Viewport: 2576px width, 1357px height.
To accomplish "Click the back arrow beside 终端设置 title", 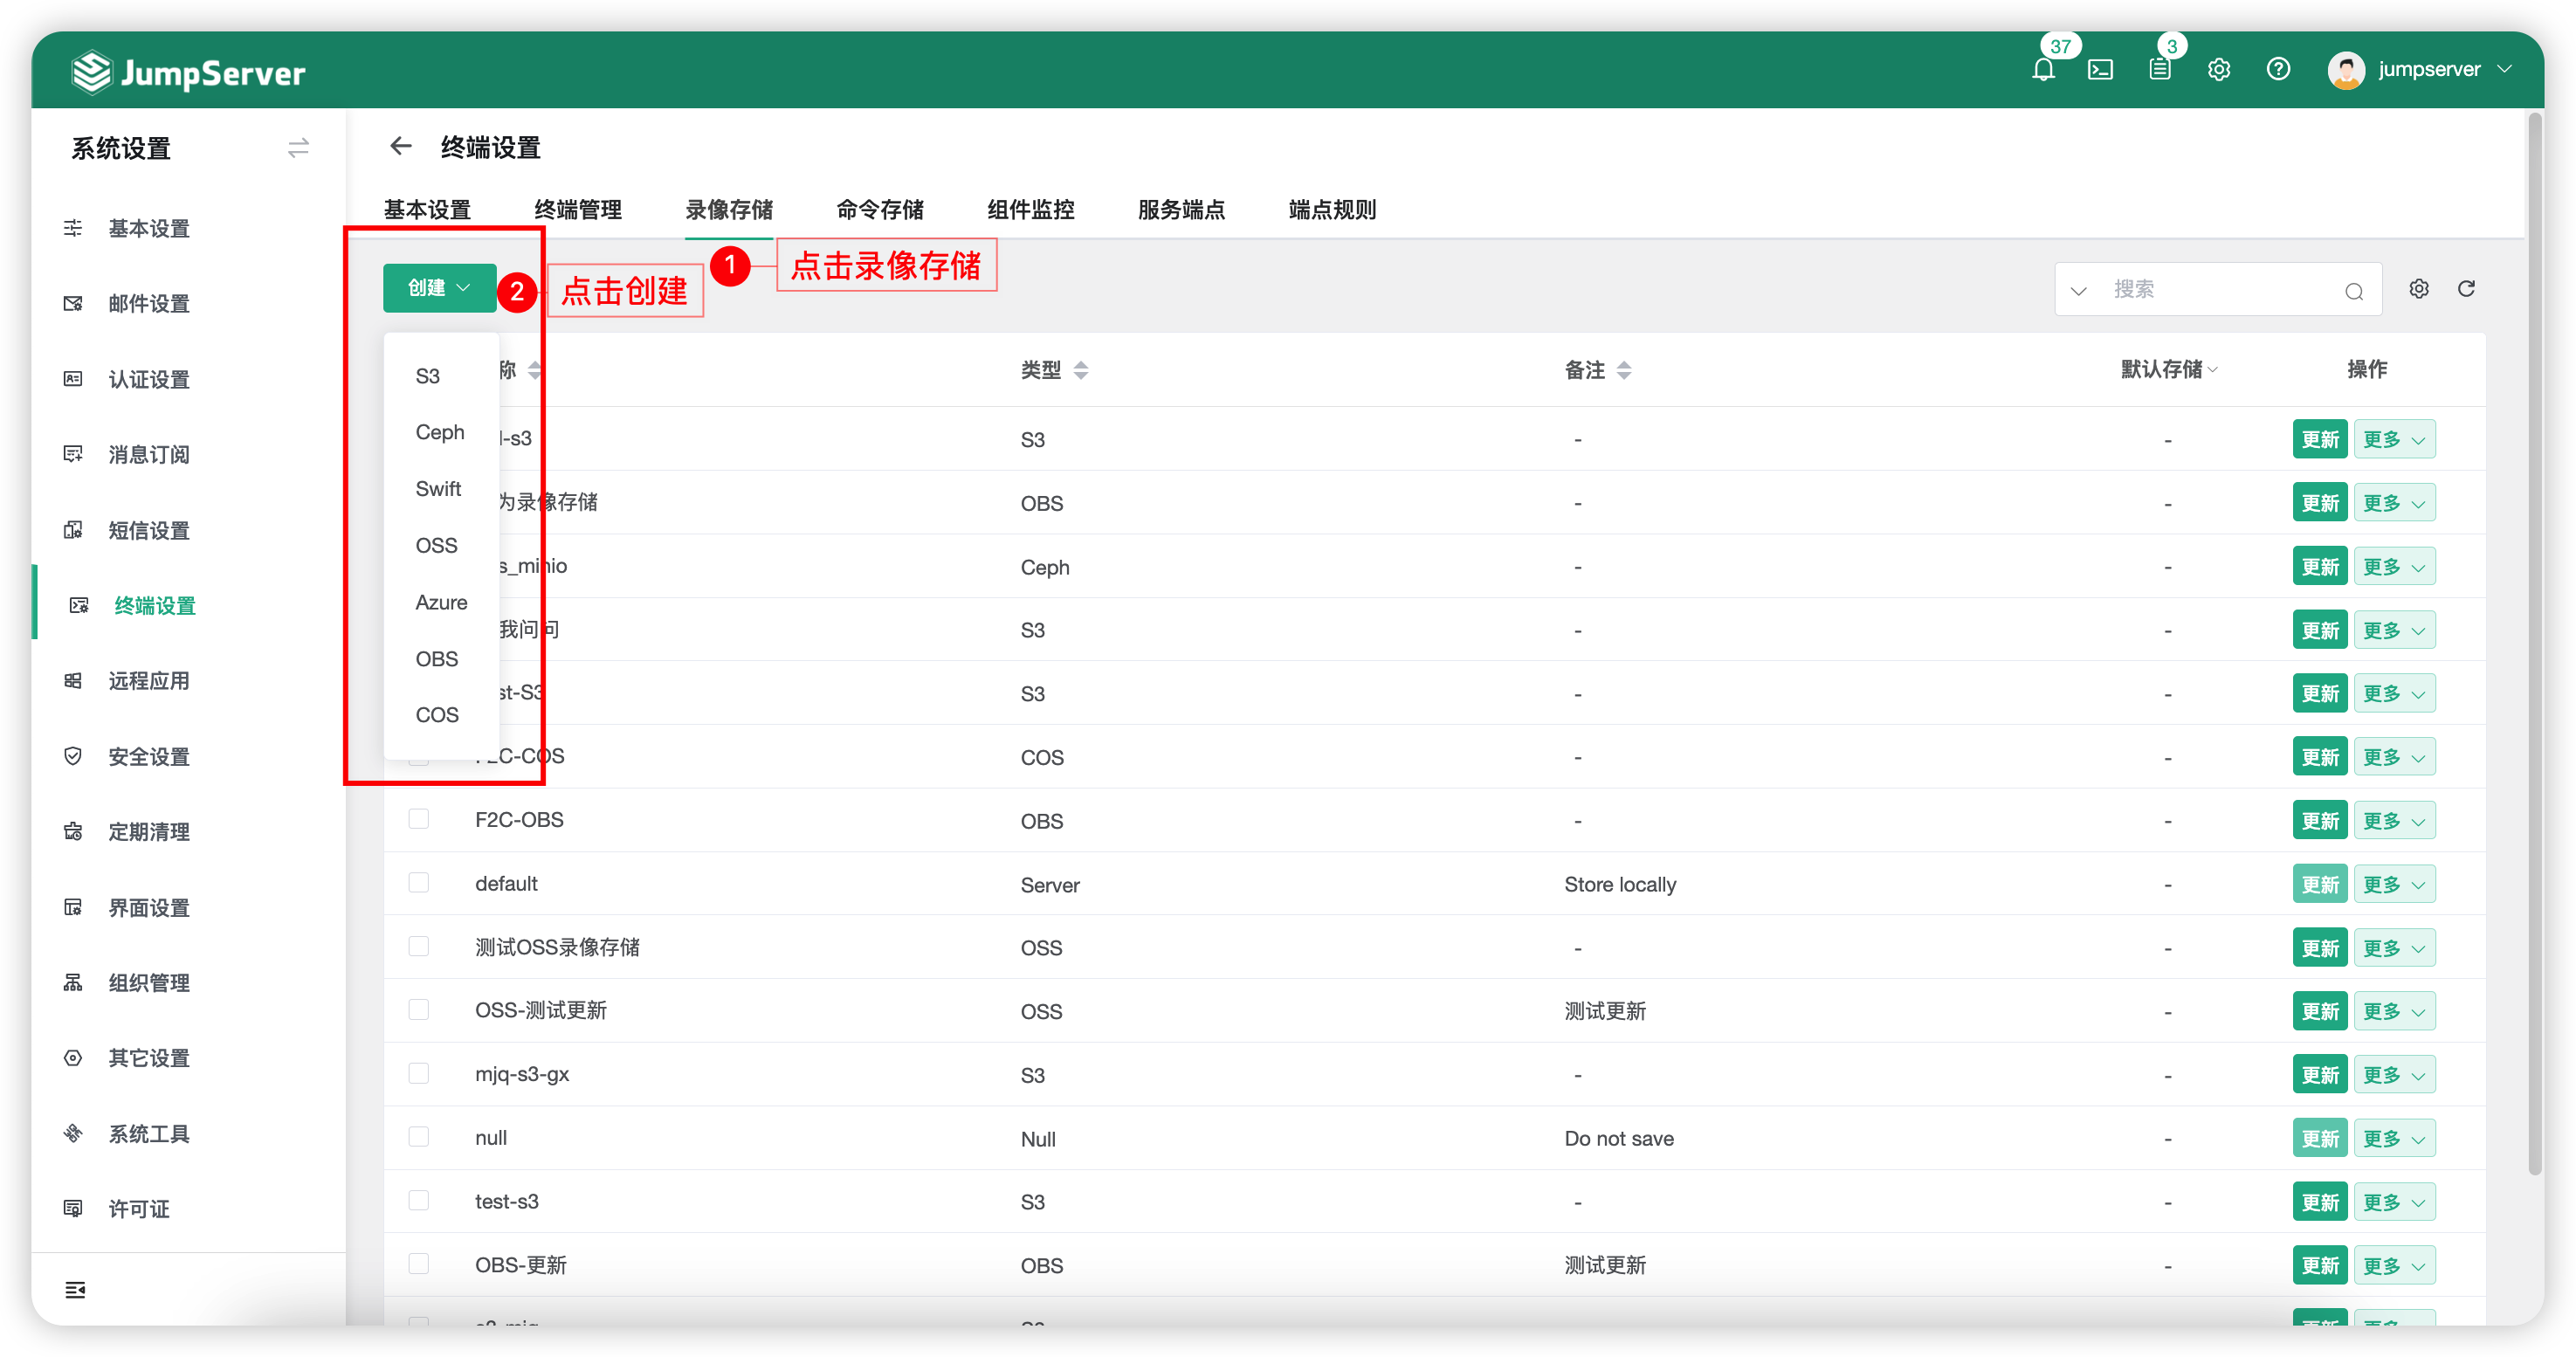I will 400,146.
